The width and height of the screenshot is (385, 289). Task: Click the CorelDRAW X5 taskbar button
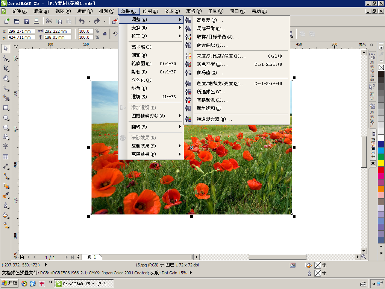[84, 283]
